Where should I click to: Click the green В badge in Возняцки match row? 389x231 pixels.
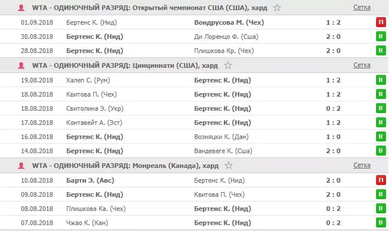pos(381,137)
